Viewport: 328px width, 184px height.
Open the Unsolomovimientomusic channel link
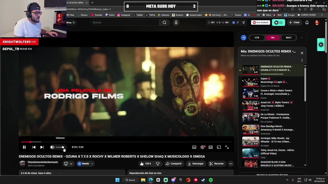pyautogui.click(x=43, y=162)
